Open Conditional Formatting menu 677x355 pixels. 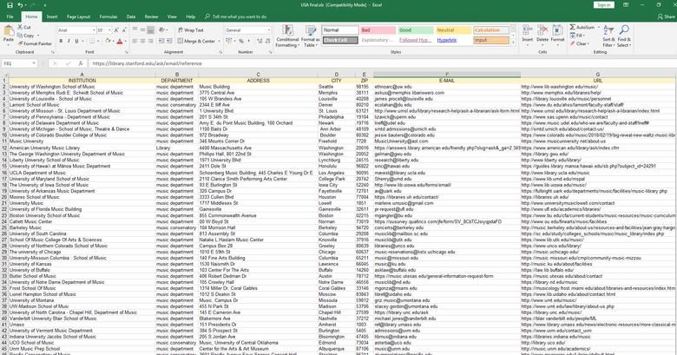[287, 36]
